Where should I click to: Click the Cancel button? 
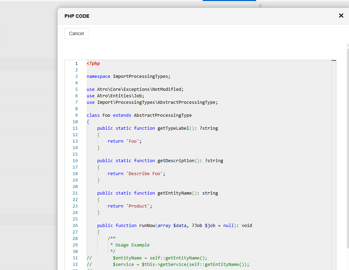click(76, 33)
